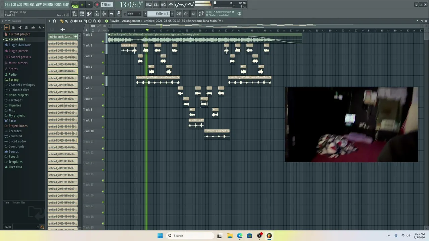This screenshot has height=241, width=429.
Task: Open the FILE menu
Action: coord(7,4)
